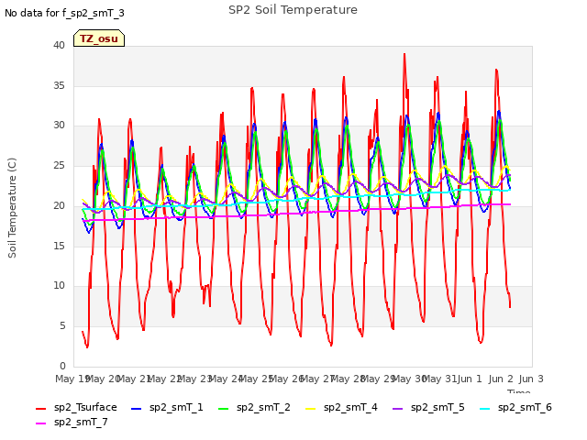The height and width of the screenshot is (440, 587).
Task: Select the SP2 Soil Temperature chart title
Action: pyautogui.click(x=293, y=10)
